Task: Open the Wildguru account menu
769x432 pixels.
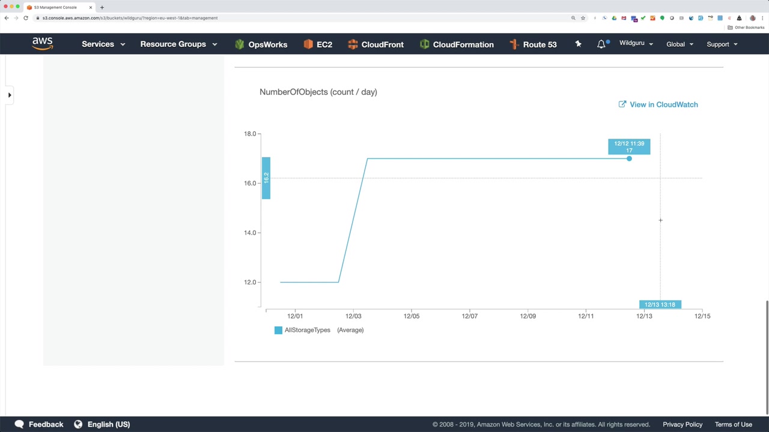Action: [x=636, y=44]
